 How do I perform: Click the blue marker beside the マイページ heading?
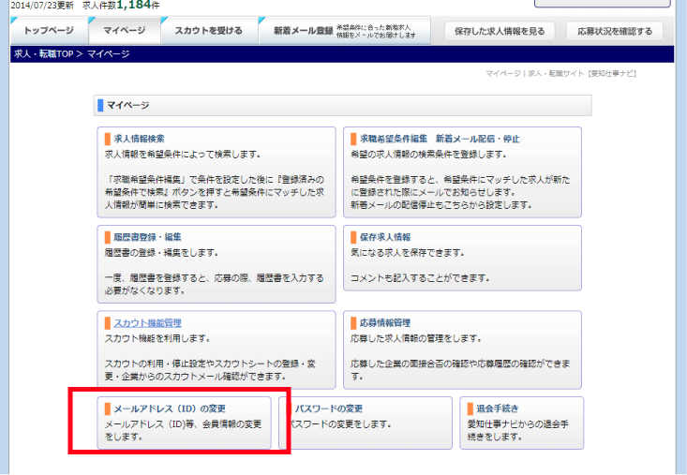(98, 105)
